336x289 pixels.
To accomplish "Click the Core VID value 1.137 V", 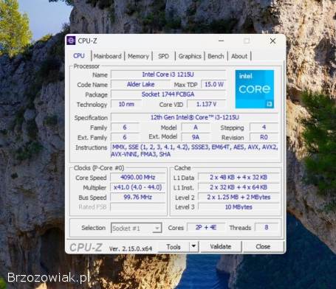I will tap(206, 104).
